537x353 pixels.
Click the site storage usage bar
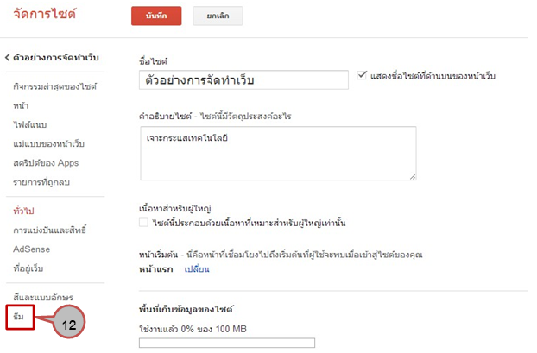click(227, 343)
